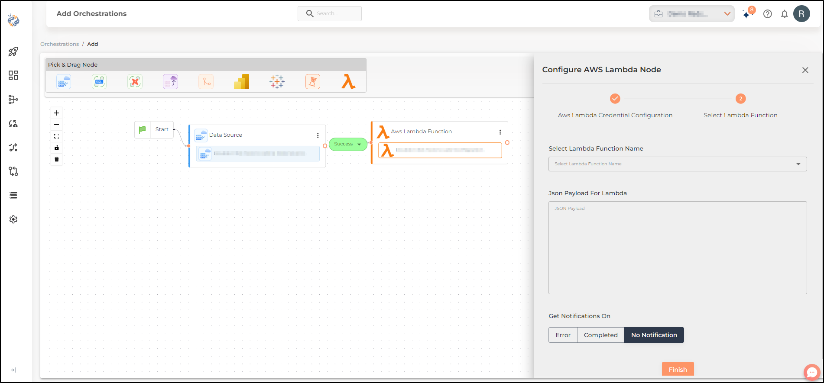Screen dimensions: 824x383
Task: Delete using the canvas trash icon
Action: click(57, 159)
